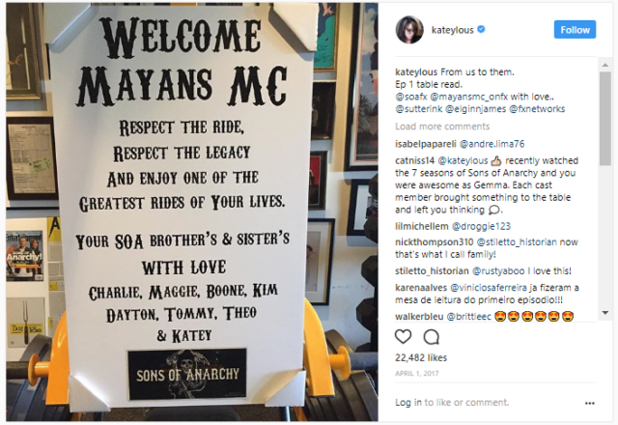Click the comment speech bubble icon
This screenshot has width=618, height=425.
432,337
